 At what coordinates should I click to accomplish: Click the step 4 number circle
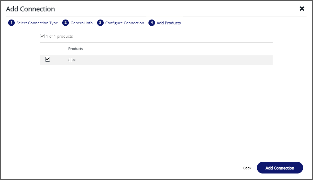coord(152,23)
